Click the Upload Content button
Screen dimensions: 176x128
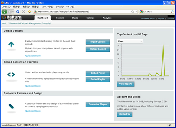point(98,49)
